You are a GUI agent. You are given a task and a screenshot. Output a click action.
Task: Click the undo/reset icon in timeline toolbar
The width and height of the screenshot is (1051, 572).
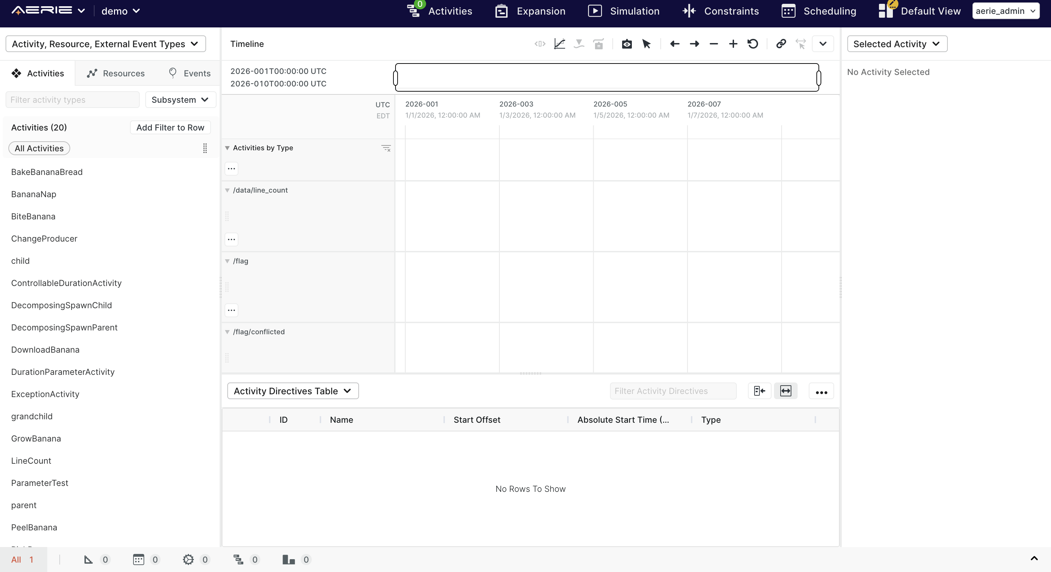[753, 44]
